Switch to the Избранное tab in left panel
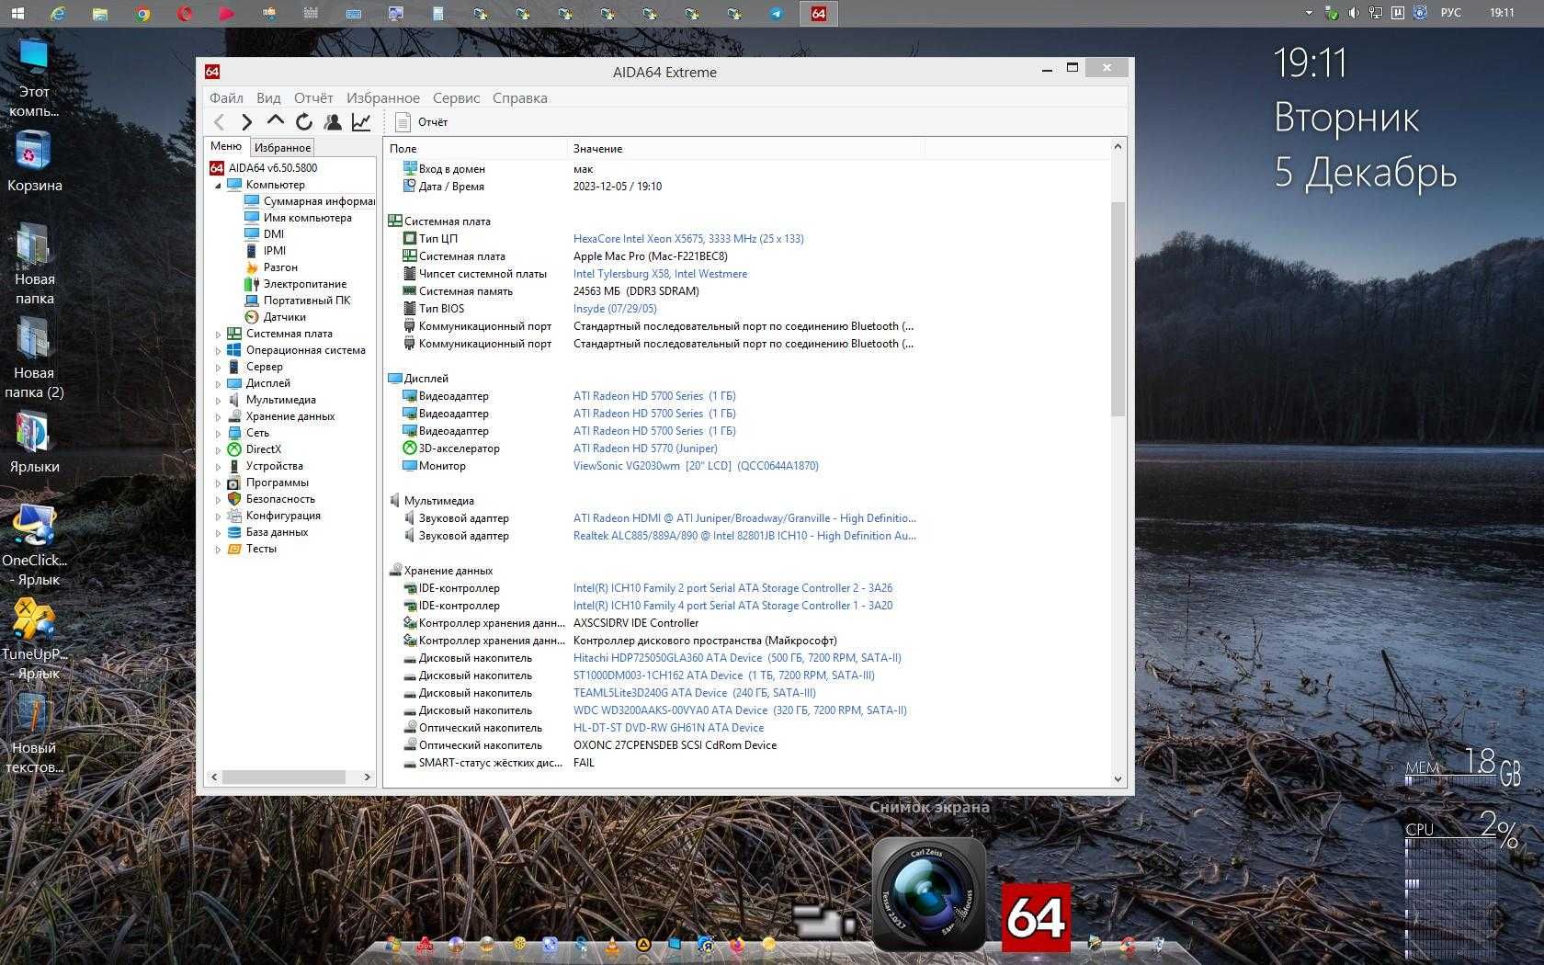This screenshot has width=1544, height=965. coord(282,147)
